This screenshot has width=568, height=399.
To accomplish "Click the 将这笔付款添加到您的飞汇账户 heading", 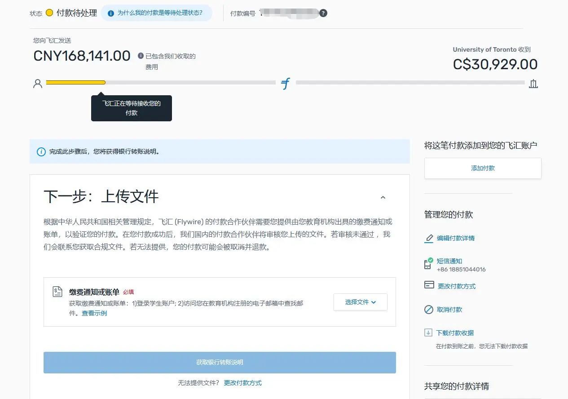I will (481, 146).
